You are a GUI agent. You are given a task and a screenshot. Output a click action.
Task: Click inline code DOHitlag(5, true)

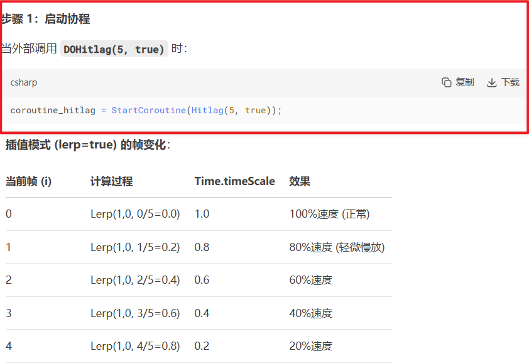click(114, 49)
